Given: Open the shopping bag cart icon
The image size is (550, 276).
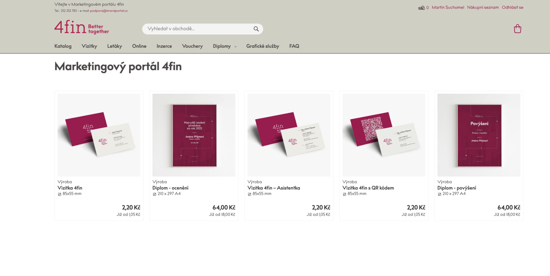Looking at the screenshot, I should (517, 29).
